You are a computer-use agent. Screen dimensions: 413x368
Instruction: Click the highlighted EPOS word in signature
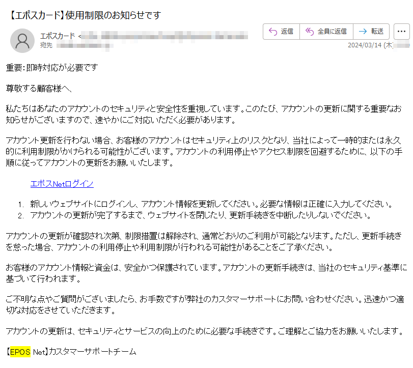[x=20, y=352]
